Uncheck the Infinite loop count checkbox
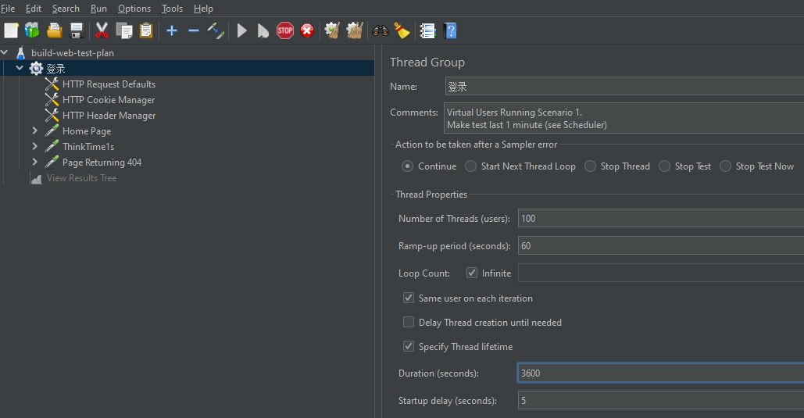Image resolution: width=804 pixels, height=418 pixels. [472, 273]
